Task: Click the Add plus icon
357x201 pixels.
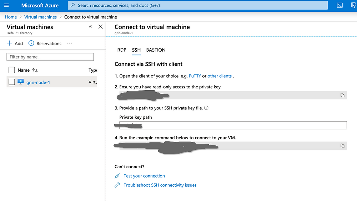Action: tap(9, 43)
